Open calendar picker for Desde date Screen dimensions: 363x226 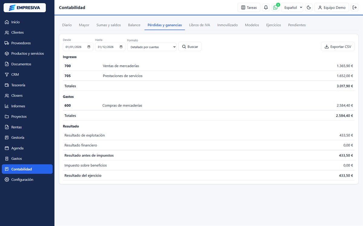click(89, 47)
